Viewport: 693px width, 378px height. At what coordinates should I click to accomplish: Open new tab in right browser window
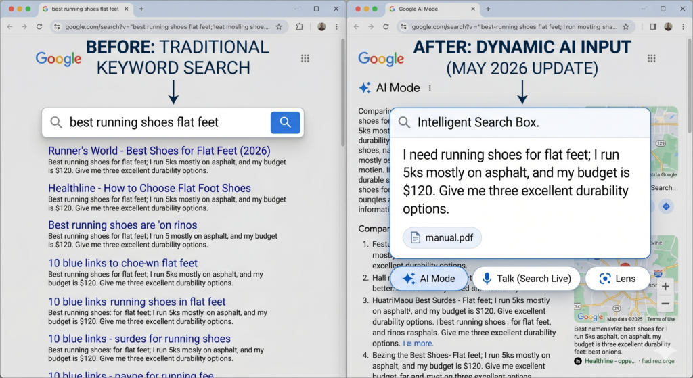tap(488, 9)
